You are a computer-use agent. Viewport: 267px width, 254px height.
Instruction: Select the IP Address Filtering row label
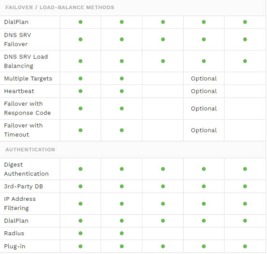(x=20, y=203)
